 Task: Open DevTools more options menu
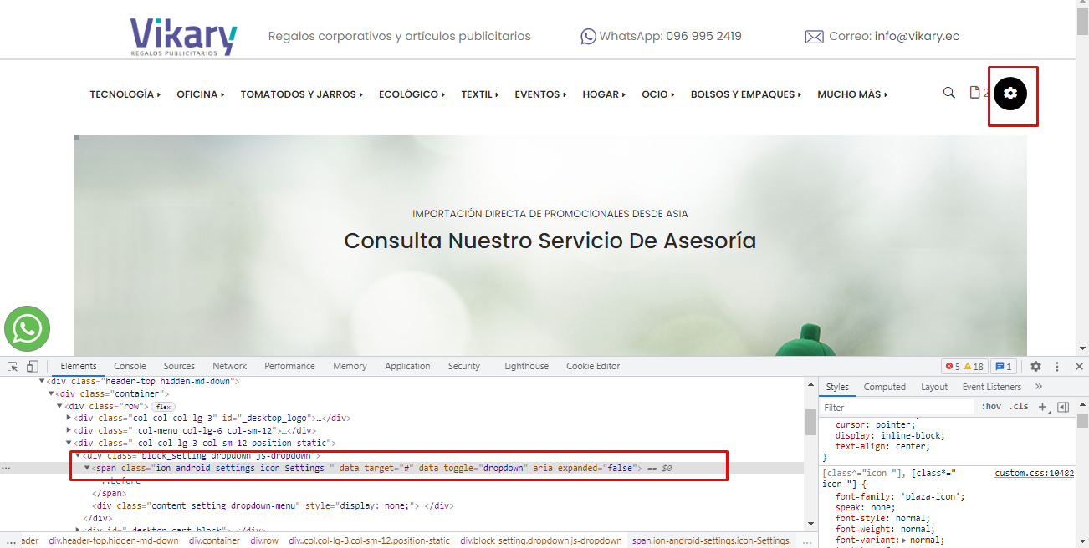1057,366
